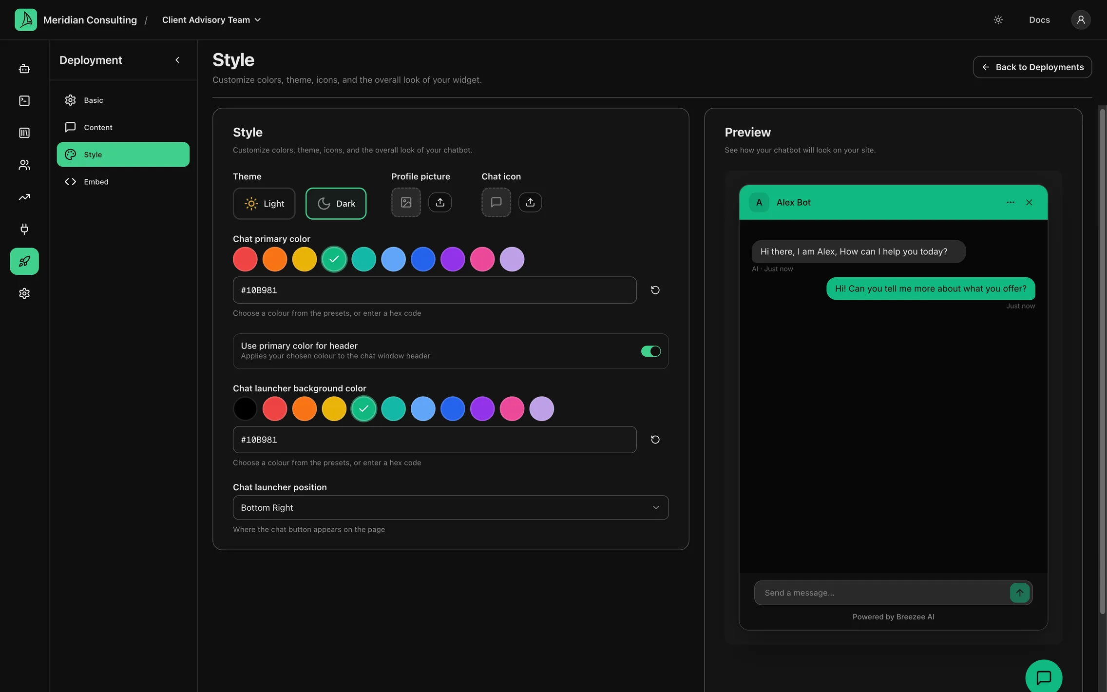The height and width of the screenshot is (692, 1107).
Task: Open the terminal console icon in left rail
Action: (24, 100)
